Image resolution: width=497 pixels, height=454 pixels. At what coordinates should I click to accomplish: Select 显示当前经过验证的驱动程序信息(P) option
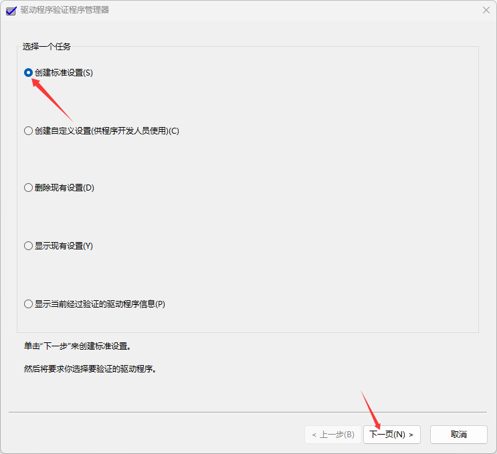click(94, 304)
